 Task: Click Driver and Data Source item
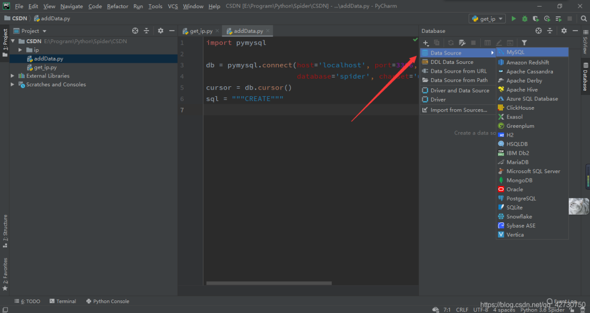458,91
